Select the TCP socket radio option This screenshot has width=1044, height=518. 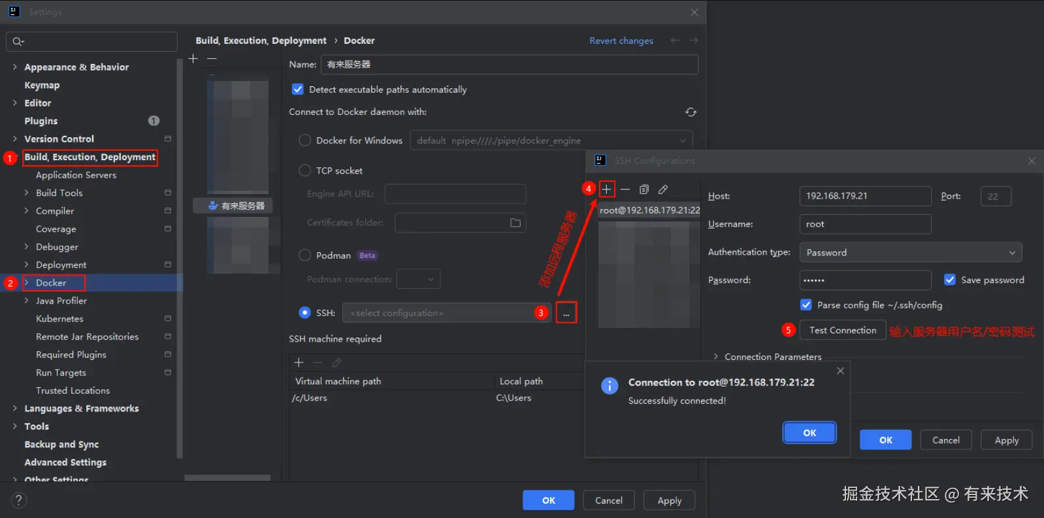coord(304,170)
